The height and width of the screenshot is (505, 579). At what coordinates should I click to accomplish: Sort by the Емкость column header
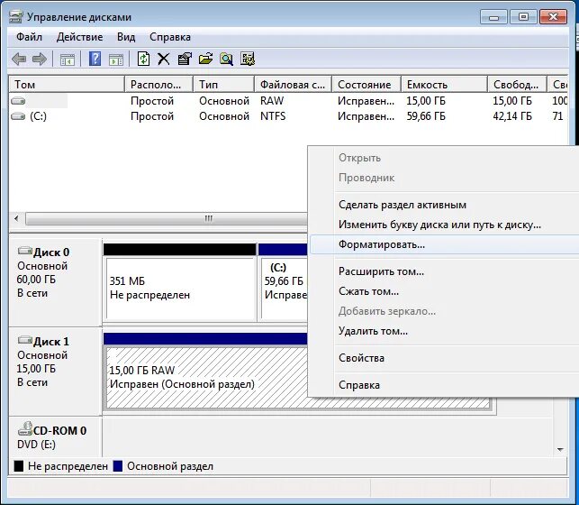(x=445, y=84)
